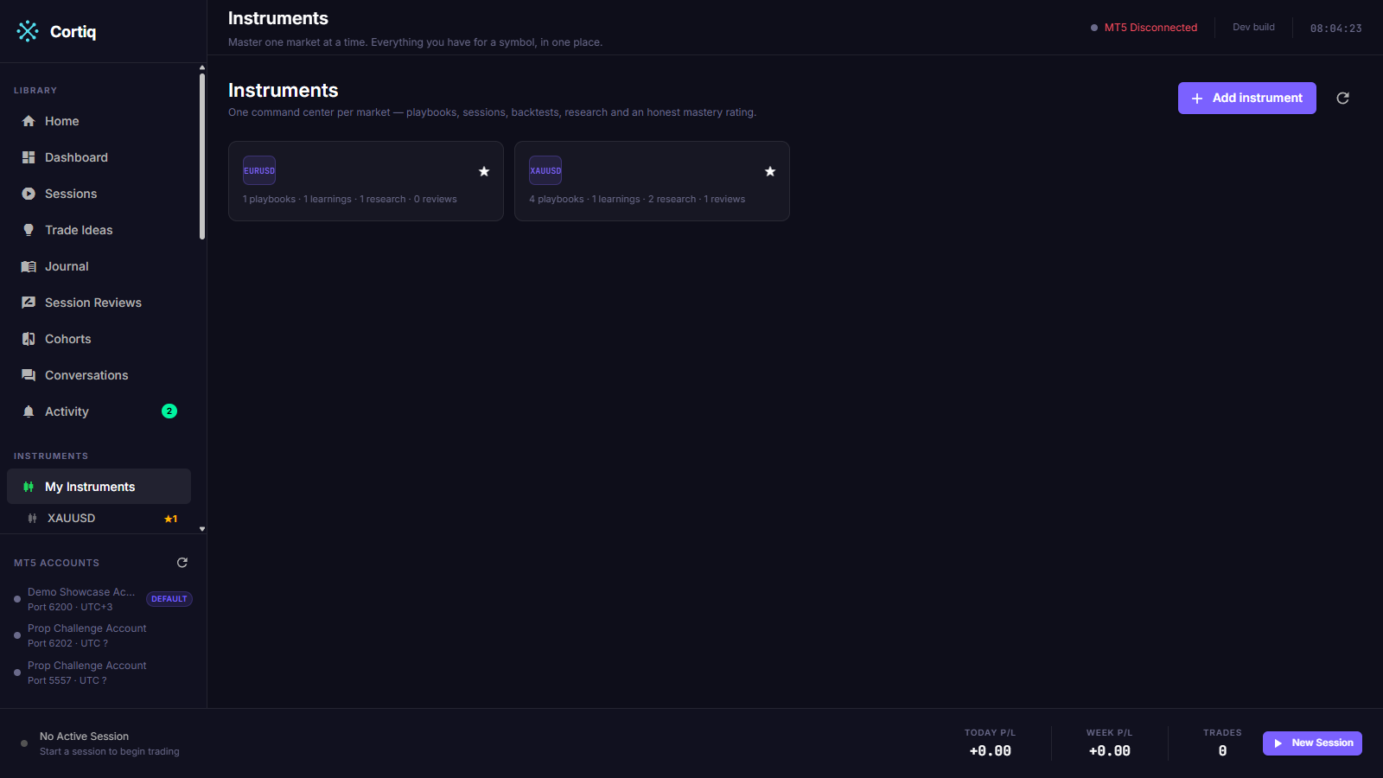The width and height of the screenshot is (1383, 778).
Task: Open Activity with 2 notifications
Action: click(99, 411)
